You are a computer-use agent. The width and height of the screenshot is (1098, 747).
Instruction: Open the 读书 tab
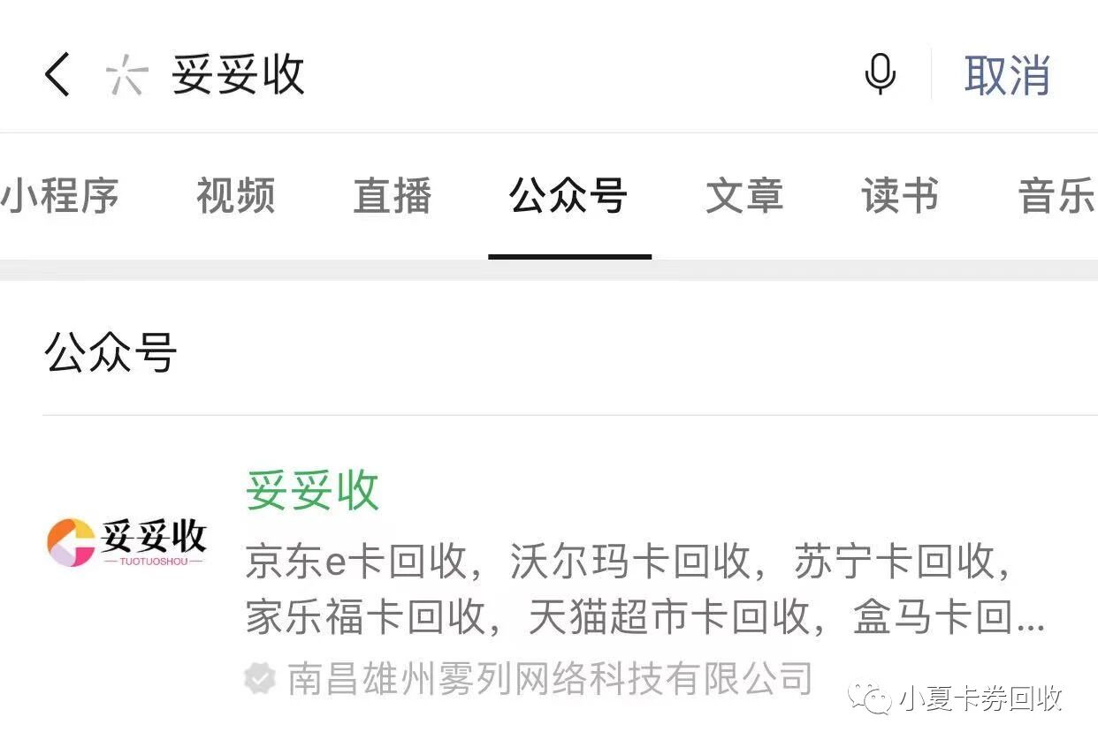(x=900, y=195)
